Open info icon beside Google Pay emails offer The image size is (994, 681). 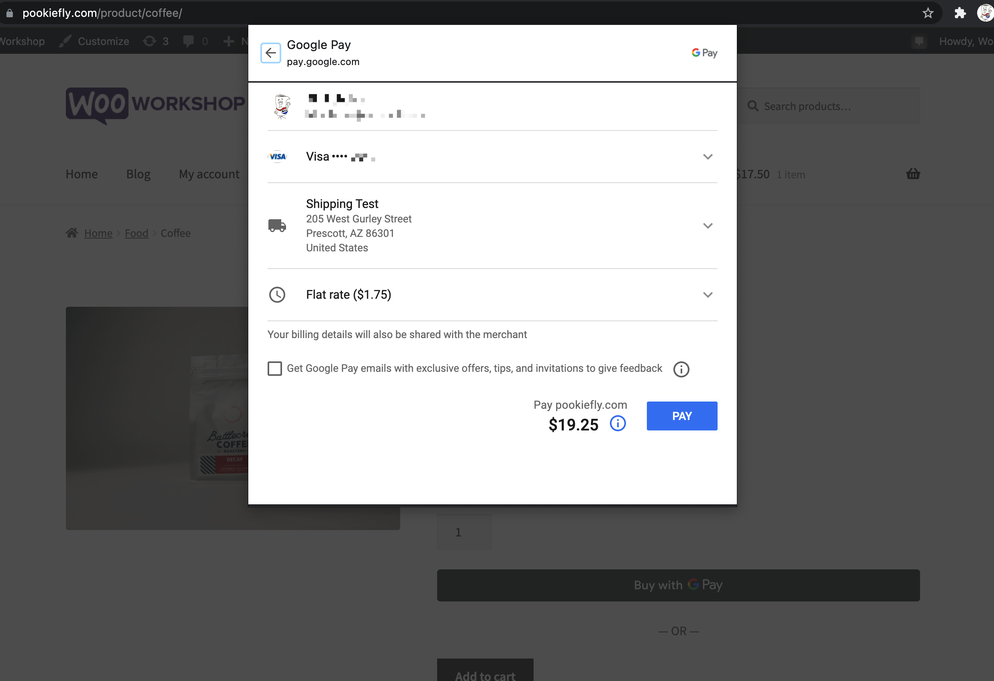coord(681,369)
